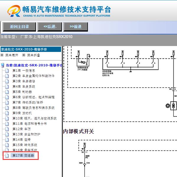
Task: Click the 变速器油温度 (TFT) 传感器 label
Action: tap(83, 69)
